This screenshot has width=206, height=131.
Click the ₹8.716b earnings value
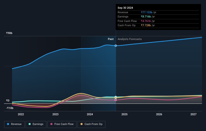(x=146, y=16)
